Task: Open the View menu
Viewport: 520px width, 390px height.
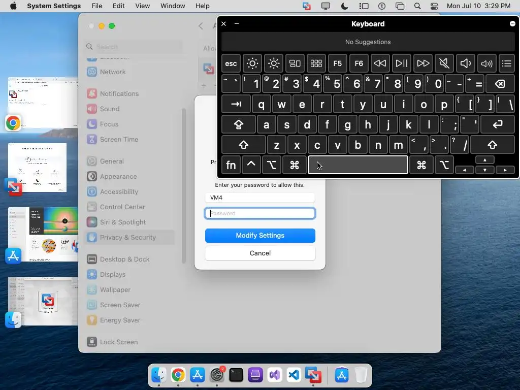Action: pos(143,6)
